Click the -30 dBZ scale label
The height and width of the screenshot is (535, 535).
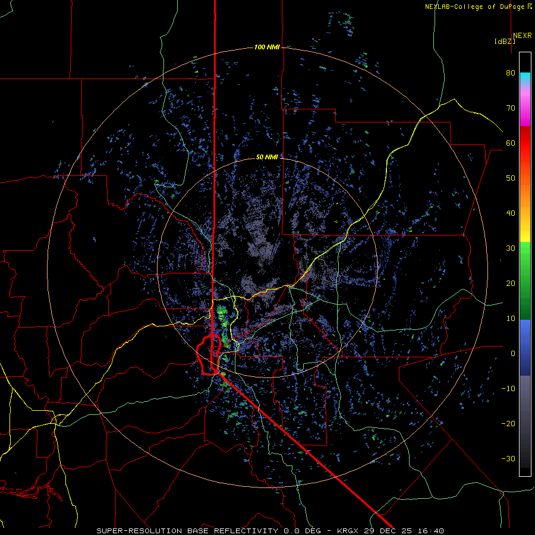point(508,459)
